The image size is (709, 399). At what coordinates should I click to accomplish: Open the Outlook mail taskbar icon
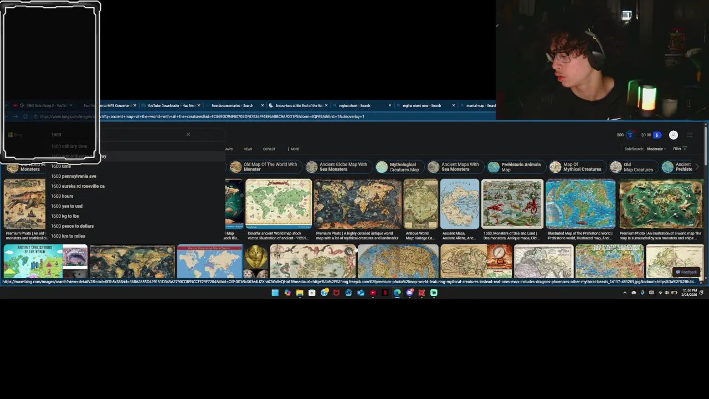[361, 293]
